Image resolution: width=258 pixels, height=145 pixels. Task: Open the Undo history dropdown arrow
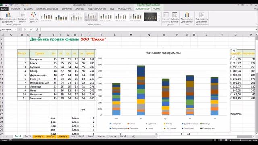point(13,5)
